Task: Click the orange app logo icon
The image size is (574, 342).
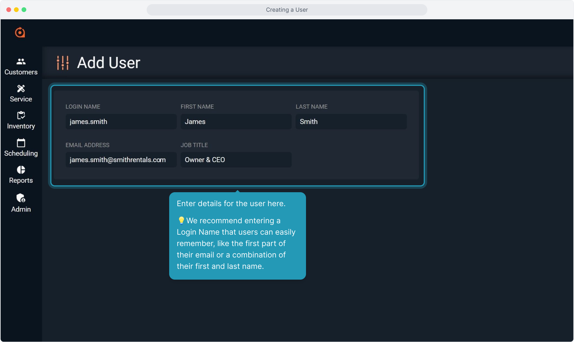Action: point(20,32)
